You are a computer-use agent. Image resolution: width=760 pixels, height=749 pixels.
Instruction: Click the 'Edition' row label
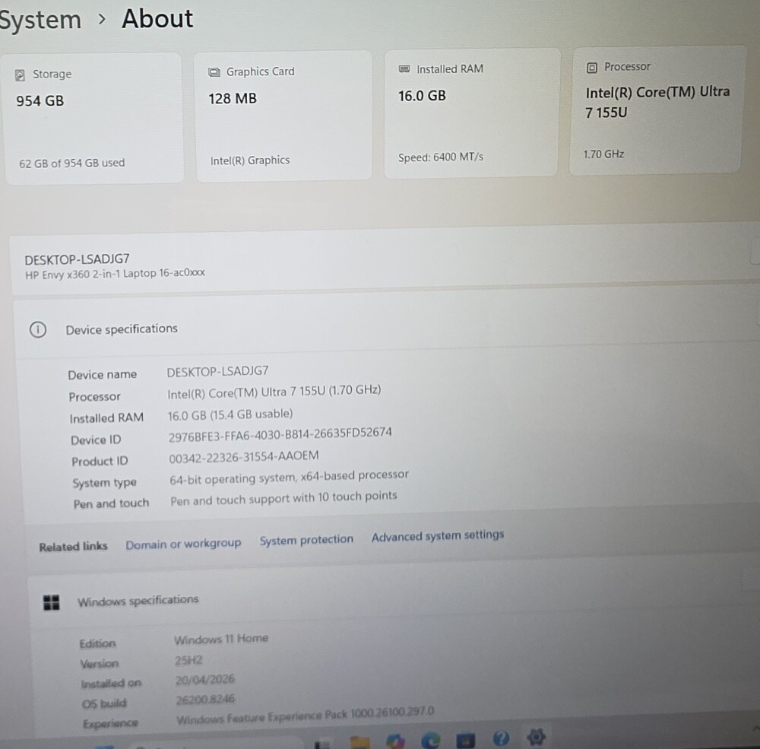pos(97,644)
